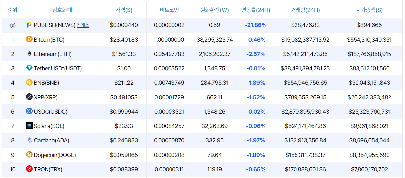
Task: Open the USDC(USDC) coin page
Action: point(50,112)
